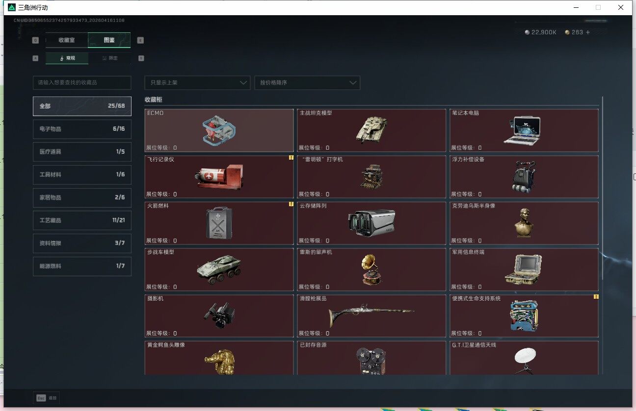
Task: Select the 滑膛枪展品 musket image
Action: (371, 315)
